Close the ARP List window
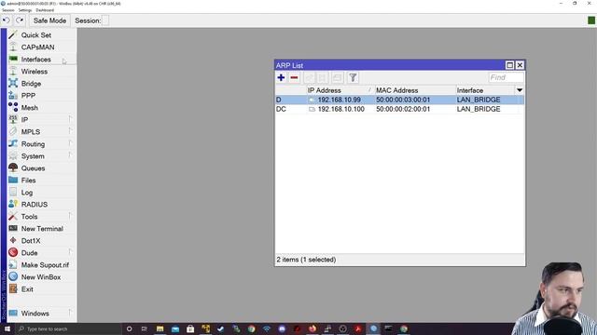 520,65
